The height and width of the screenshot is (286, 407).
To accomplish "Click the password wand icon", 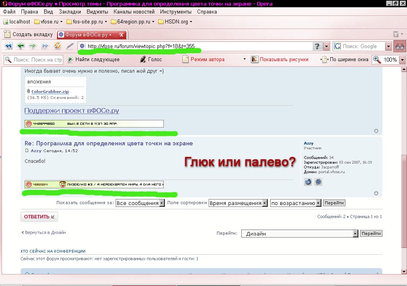I will [70, 46].
